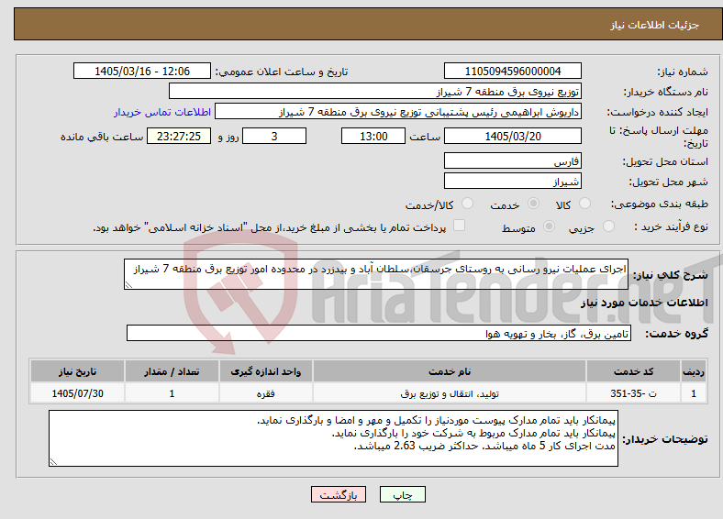Click the جزئیات اطلاعات نیاز header title

(x=655, y=25)
